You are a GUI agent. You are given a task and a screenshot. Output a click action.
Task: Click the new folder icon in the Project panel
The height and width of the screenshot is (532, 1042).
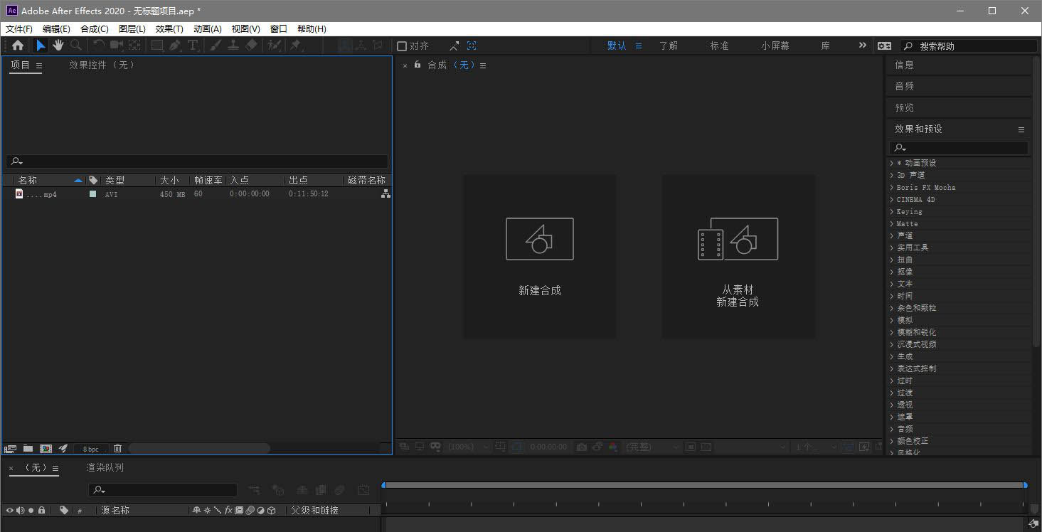click(x=28, y=449)
